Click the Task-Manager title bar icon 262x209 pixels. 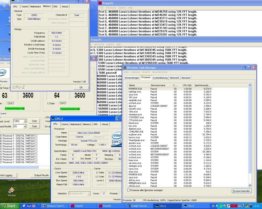[124, 67]
